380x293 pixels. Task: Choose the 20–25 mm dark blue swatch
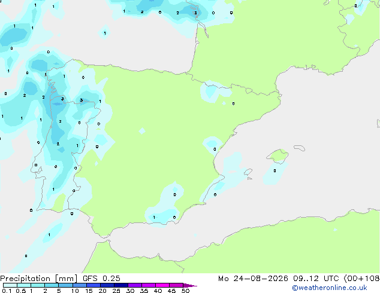107,285
